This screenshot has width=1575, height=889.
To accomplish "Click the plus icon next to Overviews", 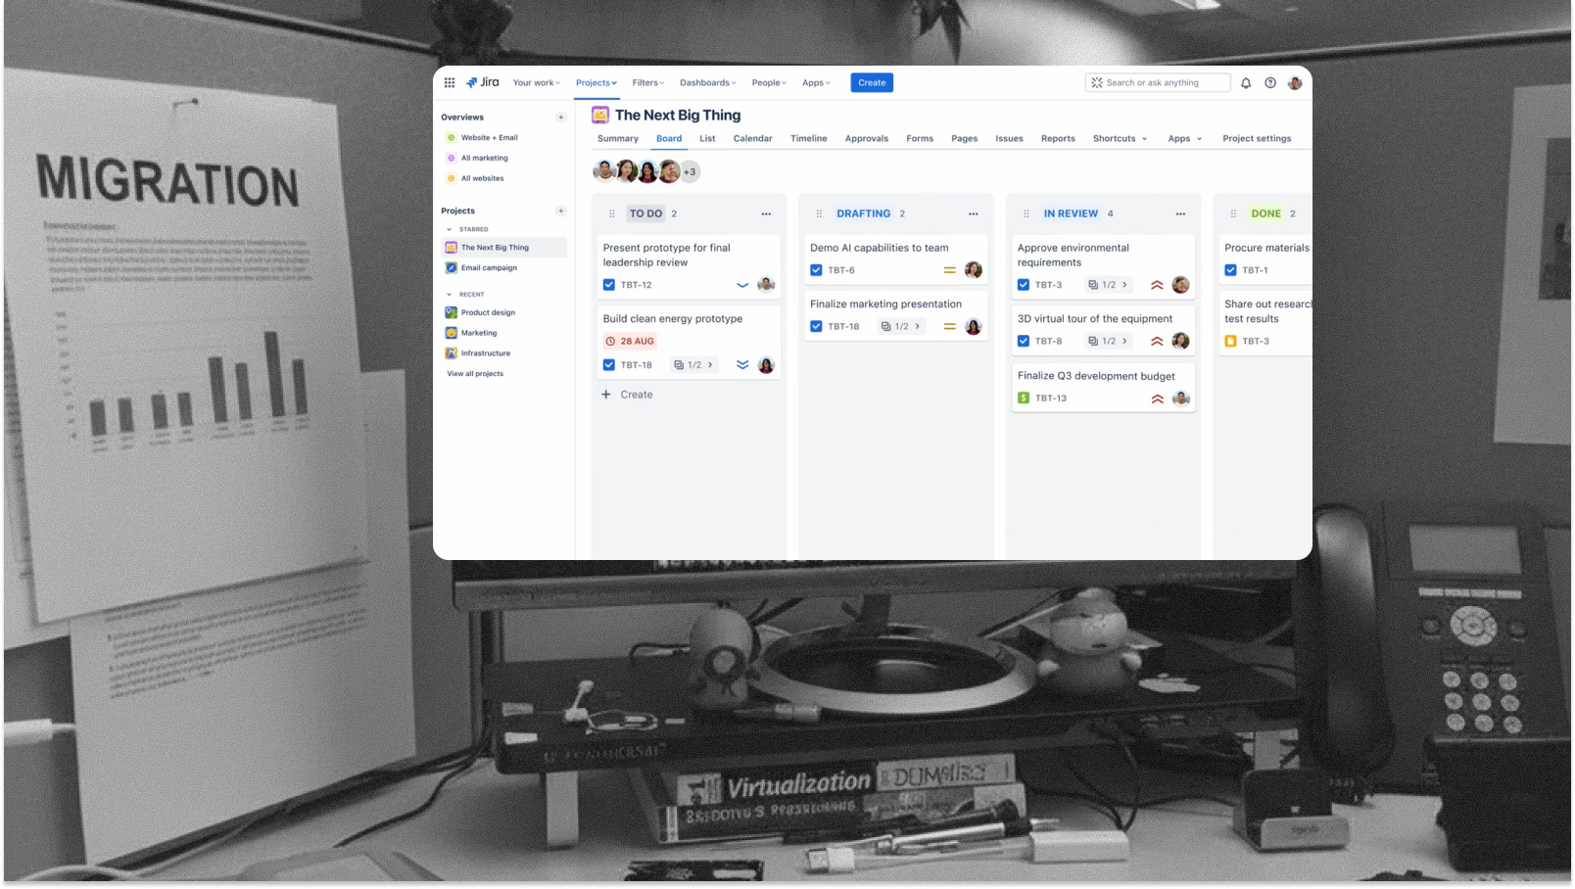I will pyautogui.click(x=561, y=117).
